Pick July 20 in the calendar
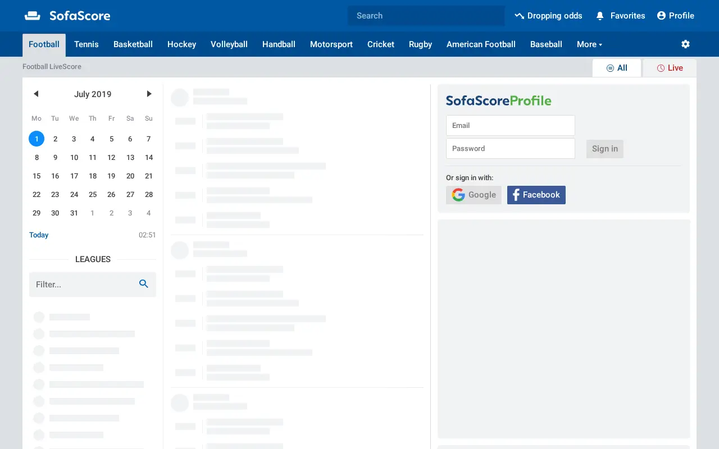The image size is (719, 449). click(x=130, y=176)
